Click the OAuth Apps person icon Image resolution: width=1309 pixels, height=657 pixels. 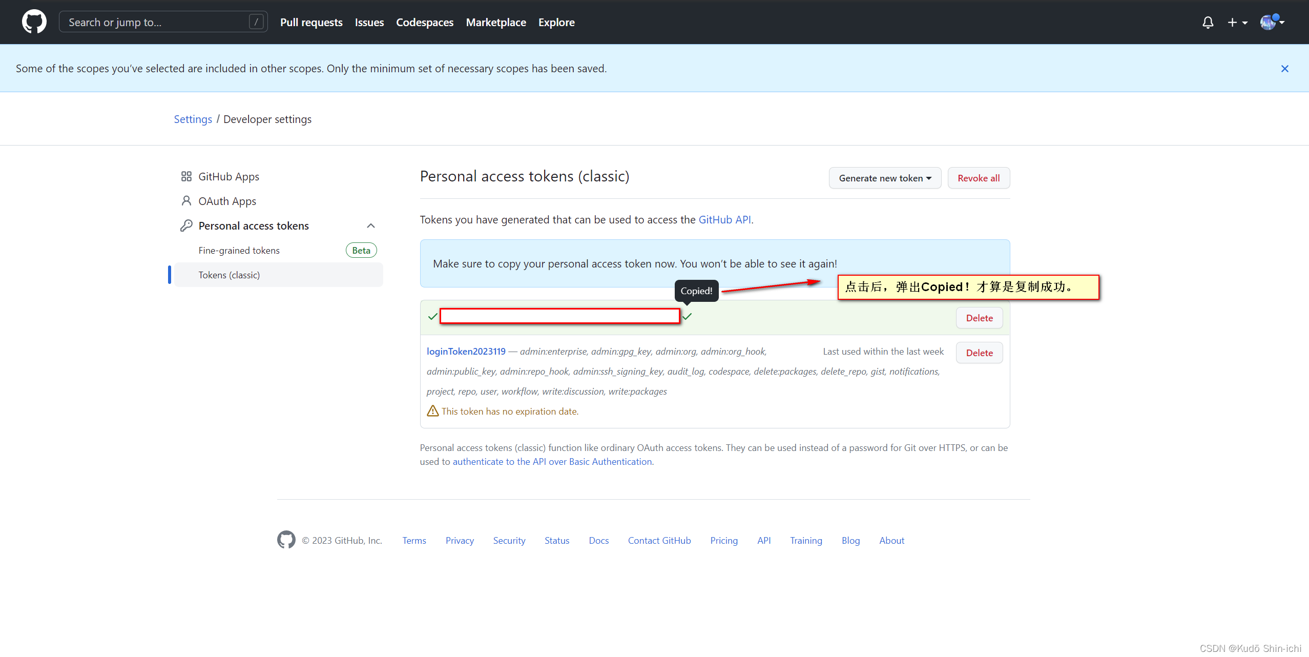coord(186,201)
